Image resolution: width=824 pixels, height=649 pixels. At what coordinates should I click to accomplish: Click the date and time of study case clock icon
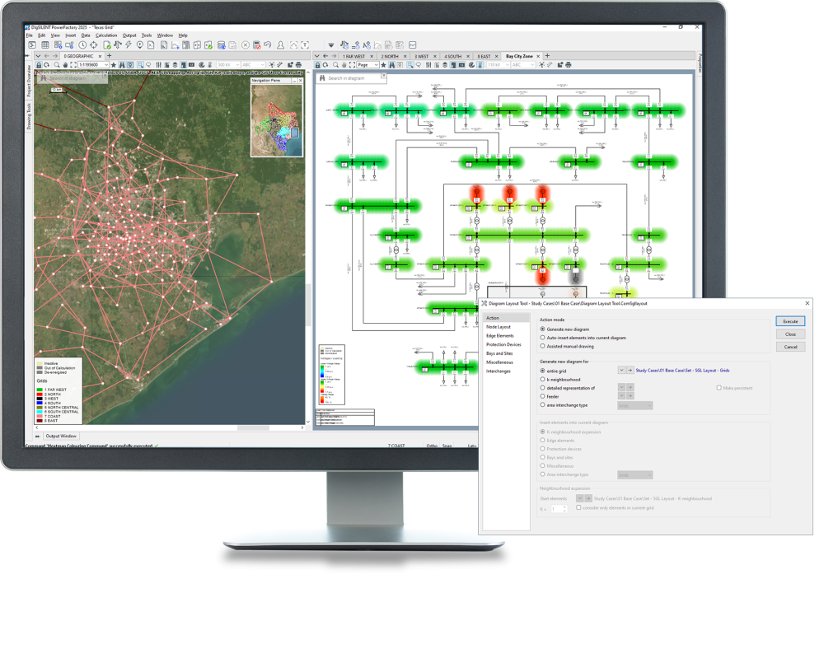point(82,45)
